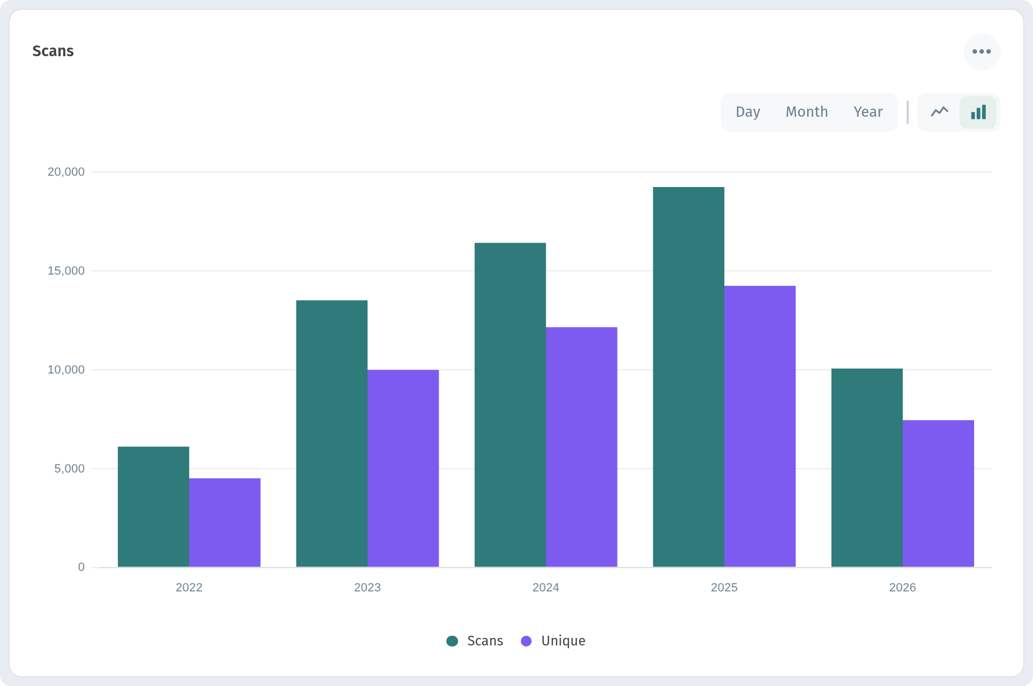Image resolution: width=1033 pixels, height=686 pixels.
Task: Click the 2022 Unique bar
Action: 225,522
